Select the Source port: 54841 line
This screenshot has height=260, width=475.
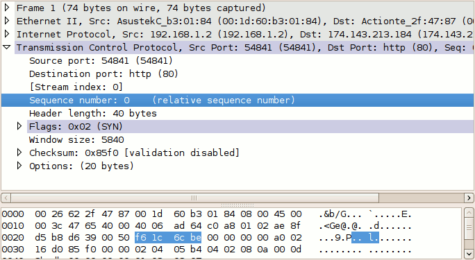pos(101,61)
